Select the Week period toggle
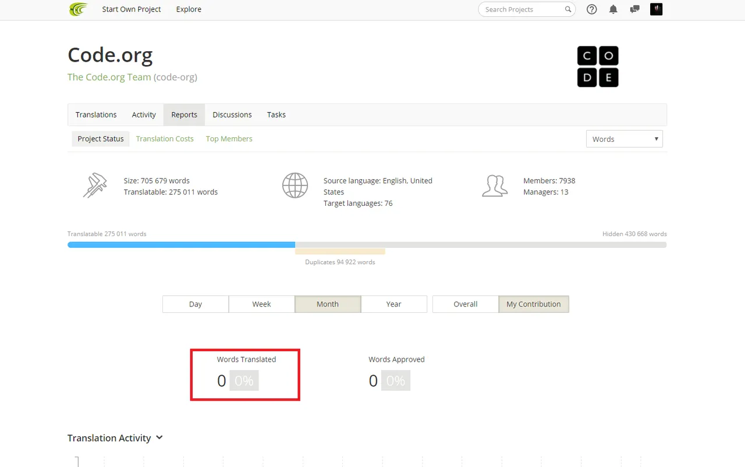745x467 pixels. click(x=261, y=304)
